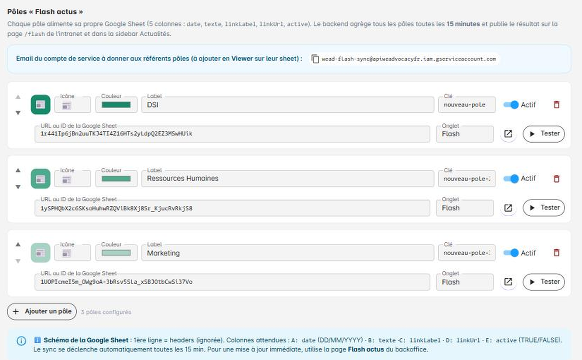
Task: Delete the Marketing pole
Action: point(556,253)
